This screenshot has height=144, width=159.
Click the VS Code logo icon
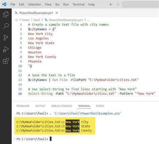pyautogui.click(x=4, y=4)
